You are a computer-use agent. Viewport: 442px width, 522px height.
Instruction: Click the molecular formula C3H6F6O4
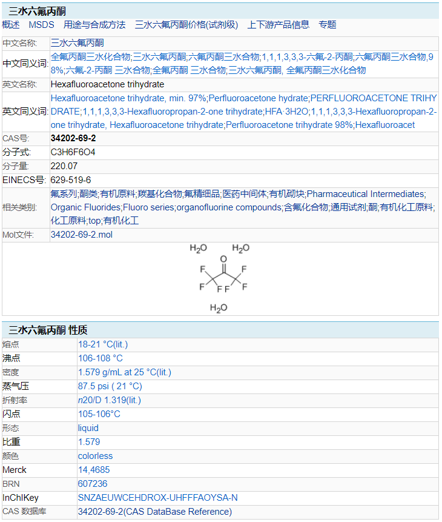click(x=73, y=152)
